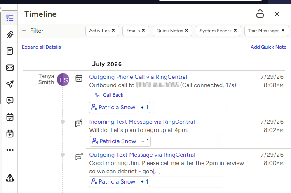Click the paper plane send icon
291x193 pixels.
click(10, 84)
